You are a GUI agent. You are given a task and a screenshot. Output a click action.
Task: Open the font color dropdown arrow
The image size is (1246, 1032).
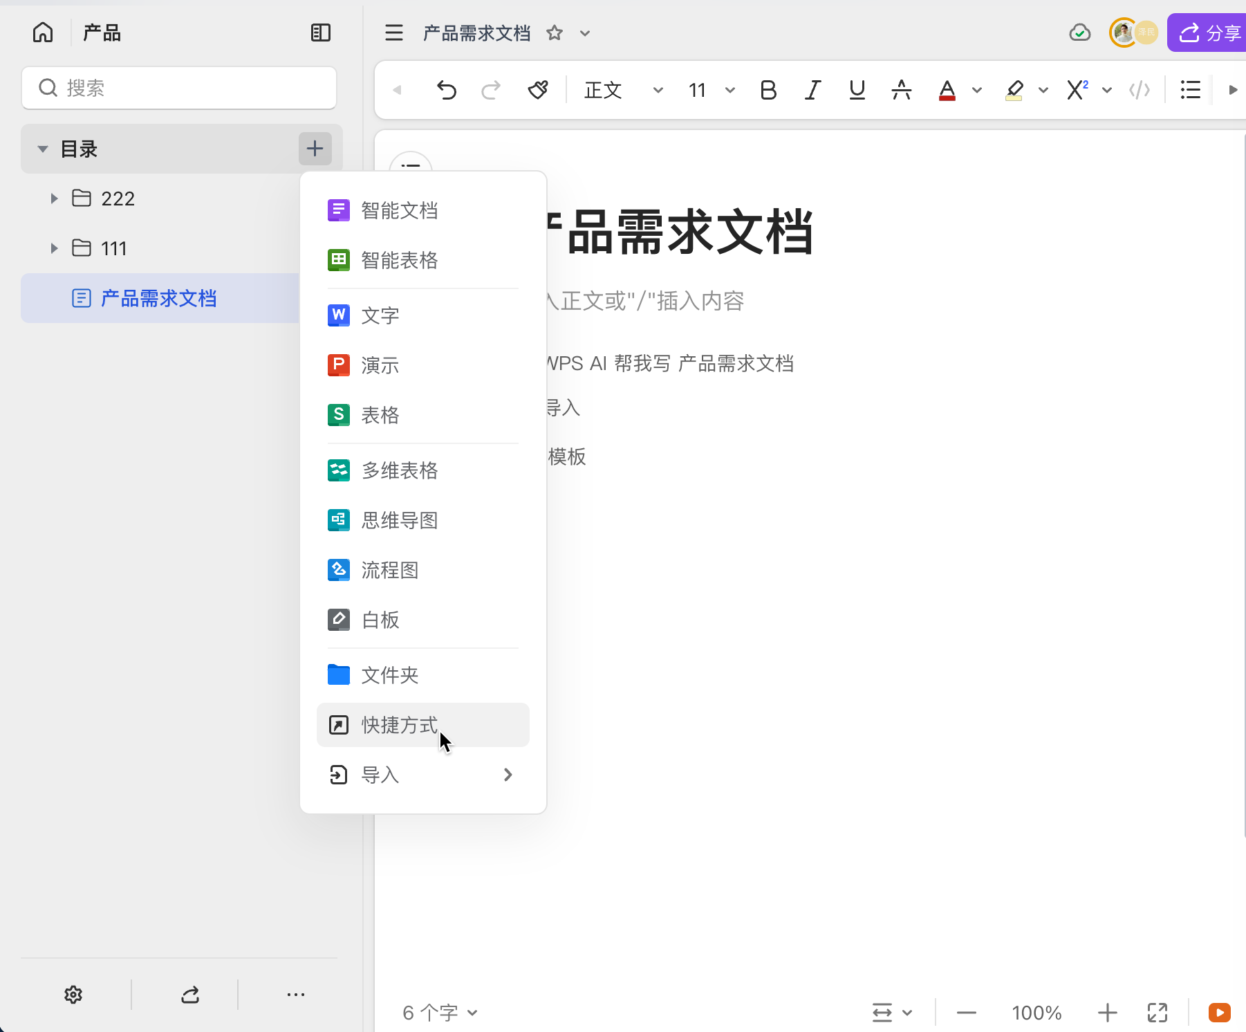click(x=977, y=90)
